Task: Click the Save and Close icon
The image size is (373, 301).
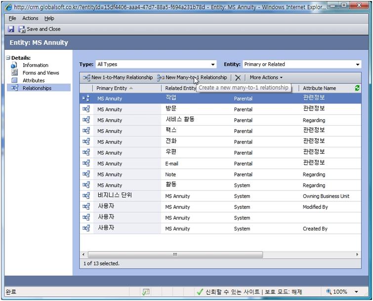Action: 22,29
